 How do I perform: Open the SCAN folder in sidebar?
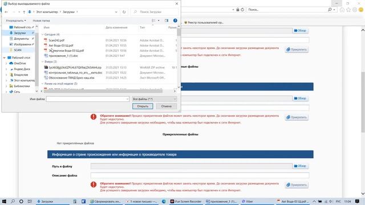(18, 50)
